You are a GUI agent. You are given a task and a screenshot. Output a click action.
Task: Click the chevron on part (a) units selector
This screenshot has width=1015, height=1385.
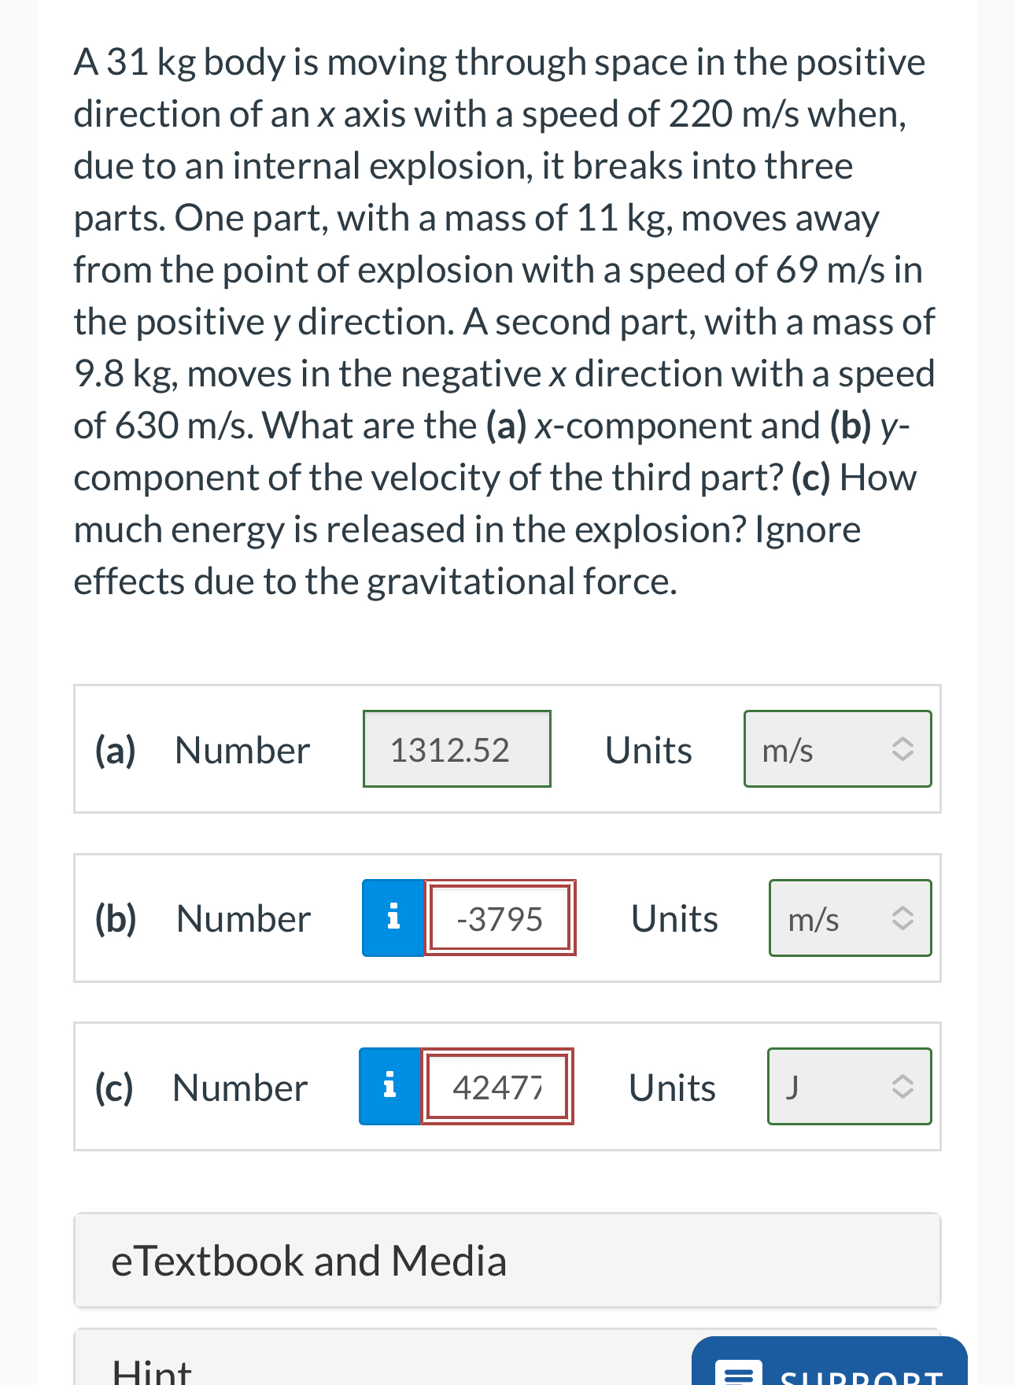[x=902, y=748]
